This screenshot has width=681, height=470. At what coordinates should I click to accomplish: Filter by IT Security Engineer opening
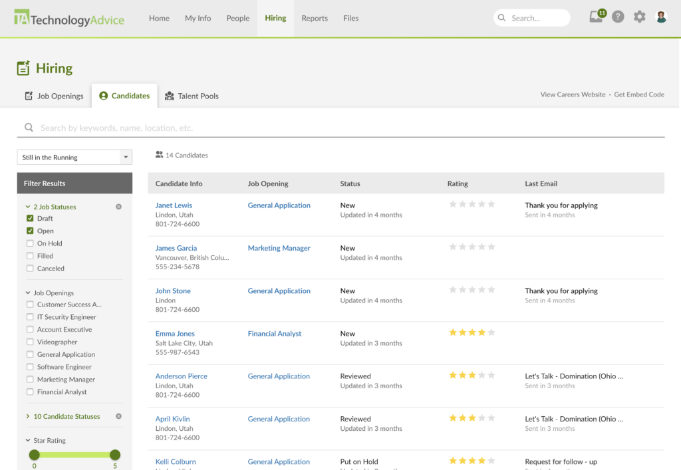click(x=30, y=317)
